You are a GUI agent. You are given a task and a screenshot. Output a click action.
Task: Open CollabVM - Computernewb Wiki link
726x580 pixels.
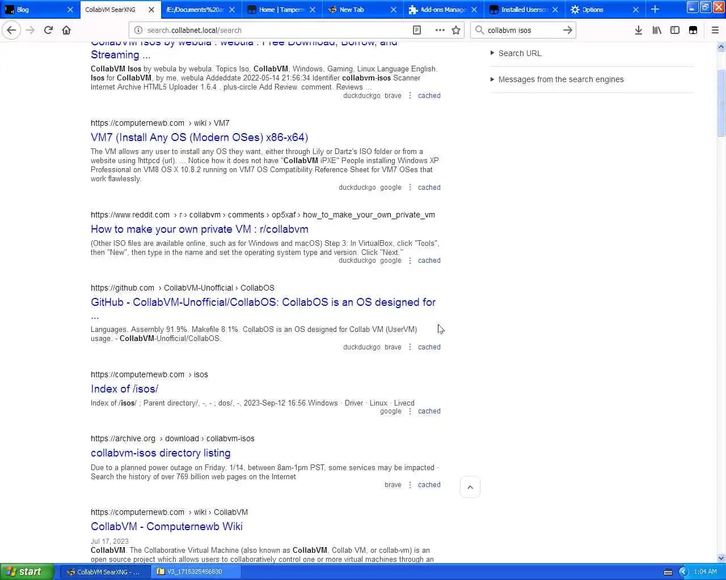tap(167, 527)
